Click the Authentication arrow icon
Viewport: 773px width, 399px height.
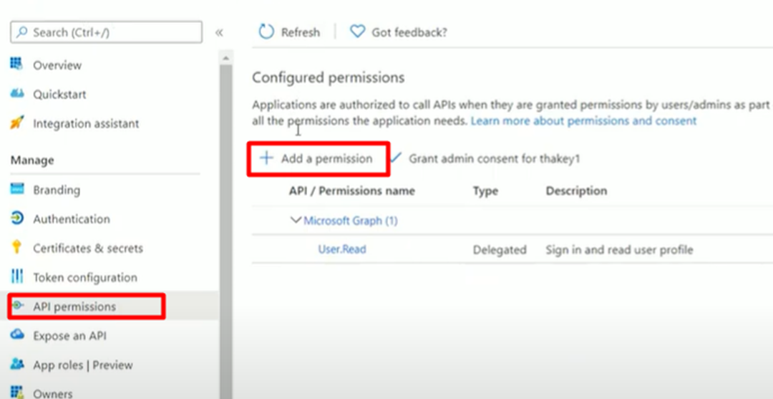[x=16, y=218]
